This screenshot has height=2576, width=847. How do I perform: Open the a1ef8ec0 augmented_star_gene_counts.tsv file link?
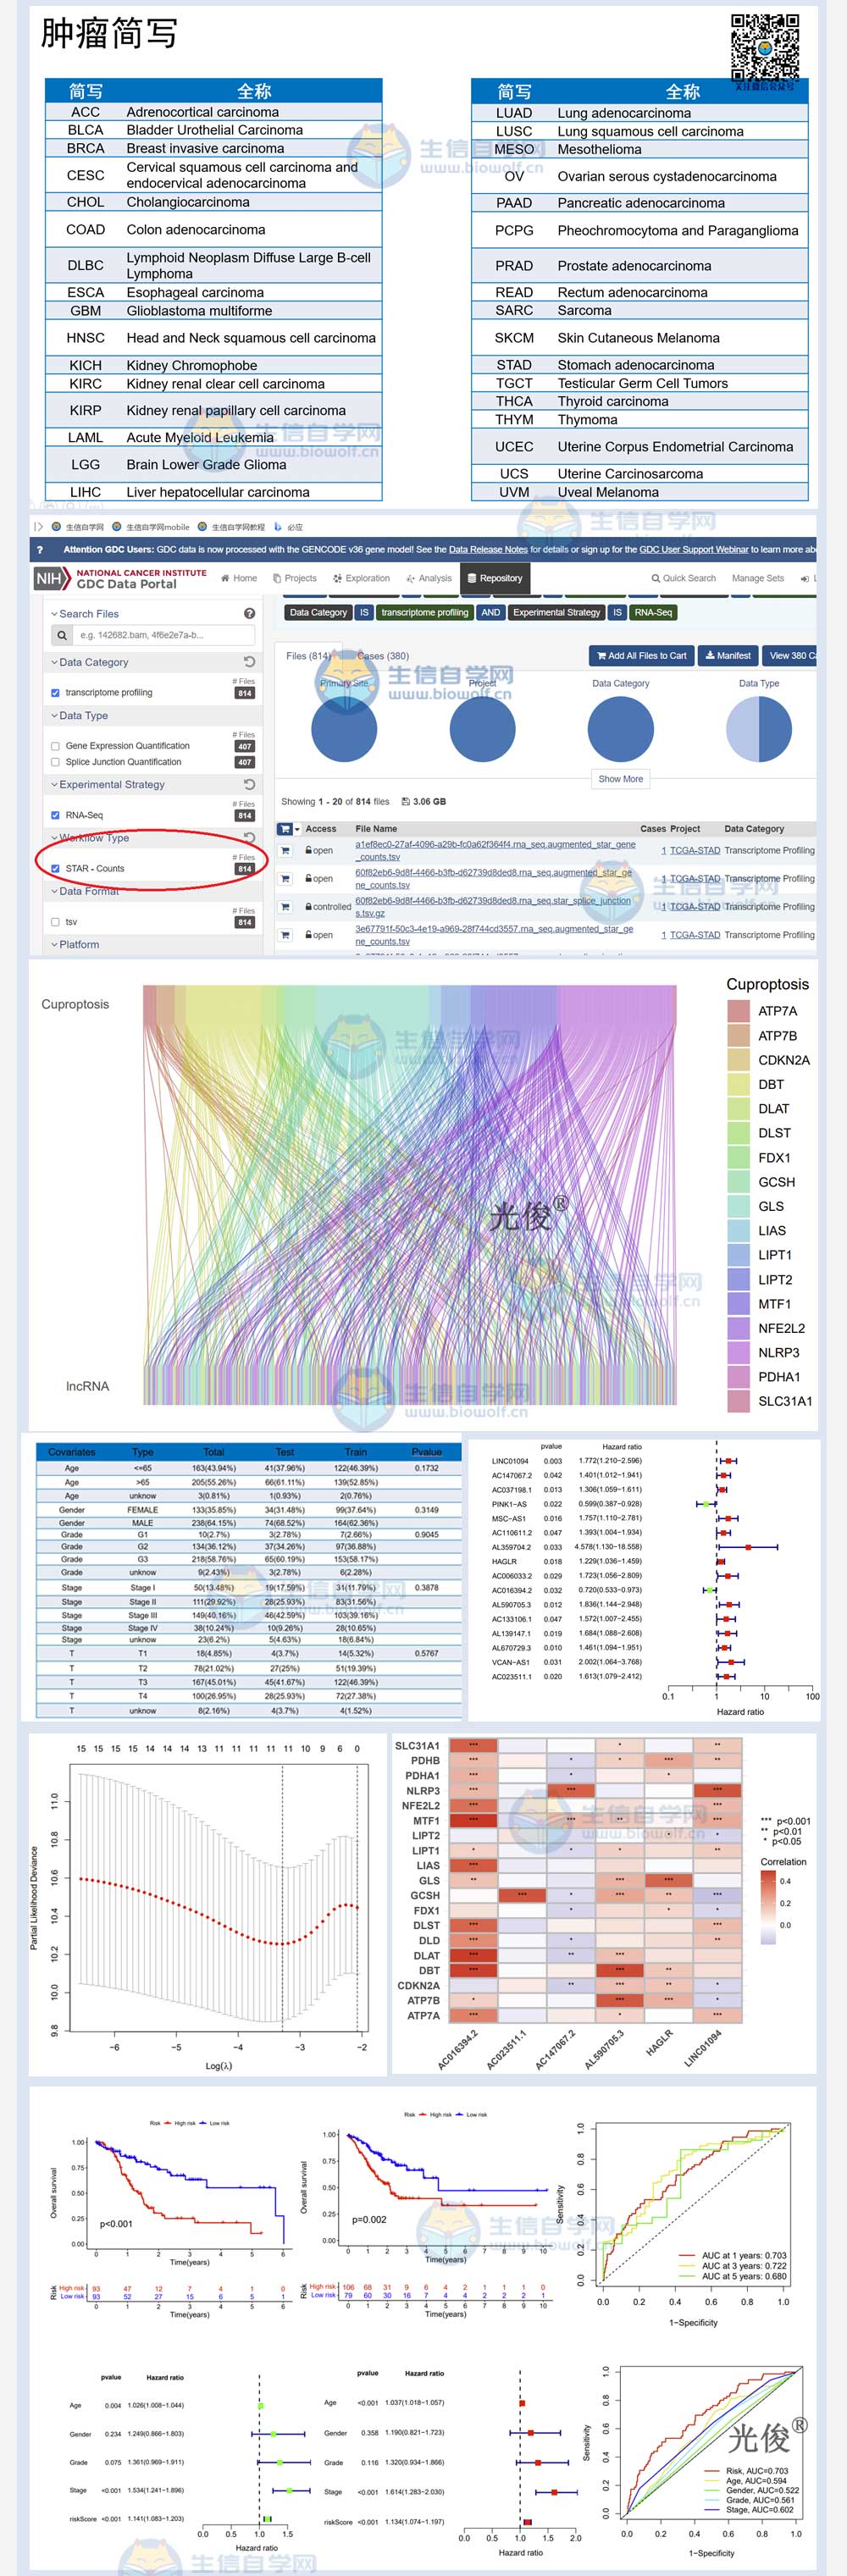pos(495,850)
